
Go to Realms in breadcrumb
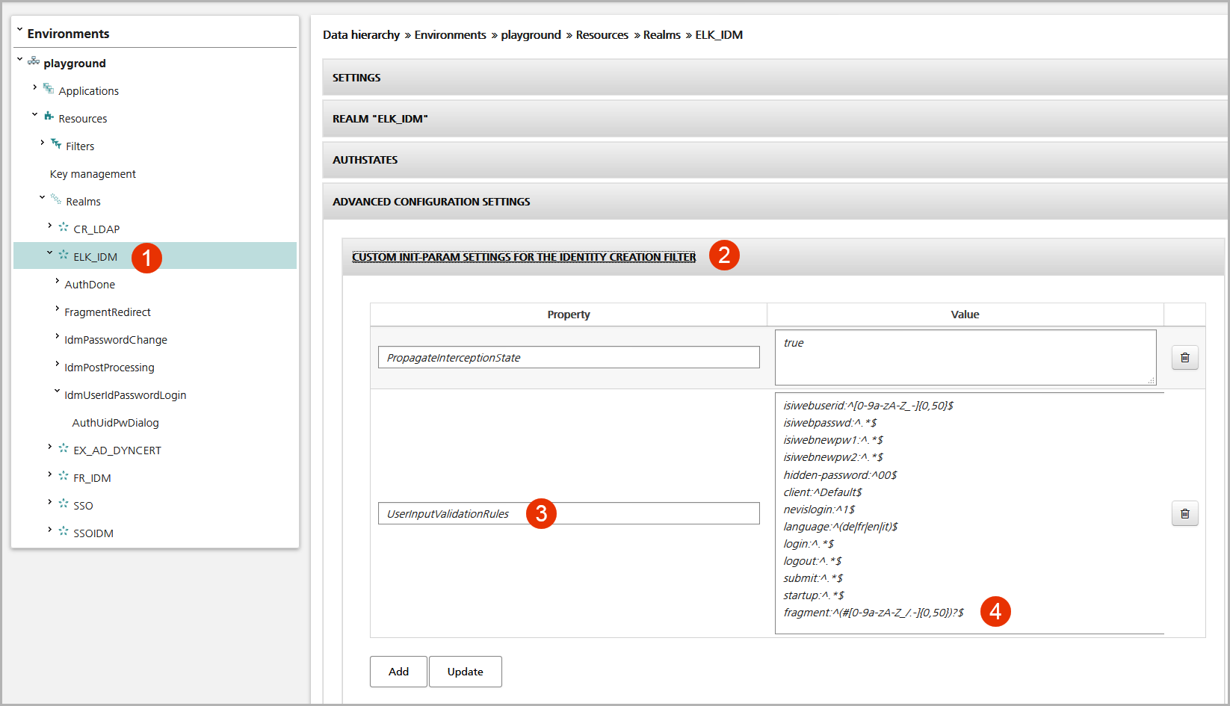[662, 35]
